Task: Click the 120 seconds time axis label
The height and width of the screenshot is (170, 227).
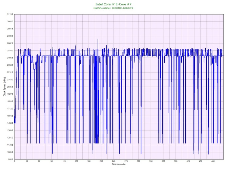Action: click(x=64, y=161)
